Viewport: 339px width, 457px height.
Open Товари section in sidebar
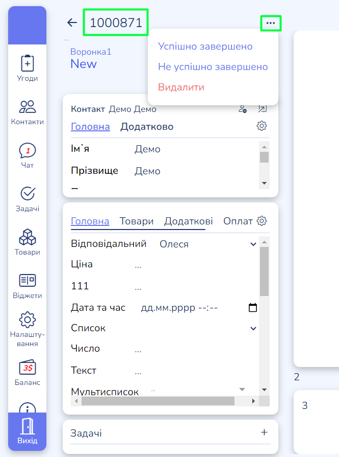click(27, 242)
